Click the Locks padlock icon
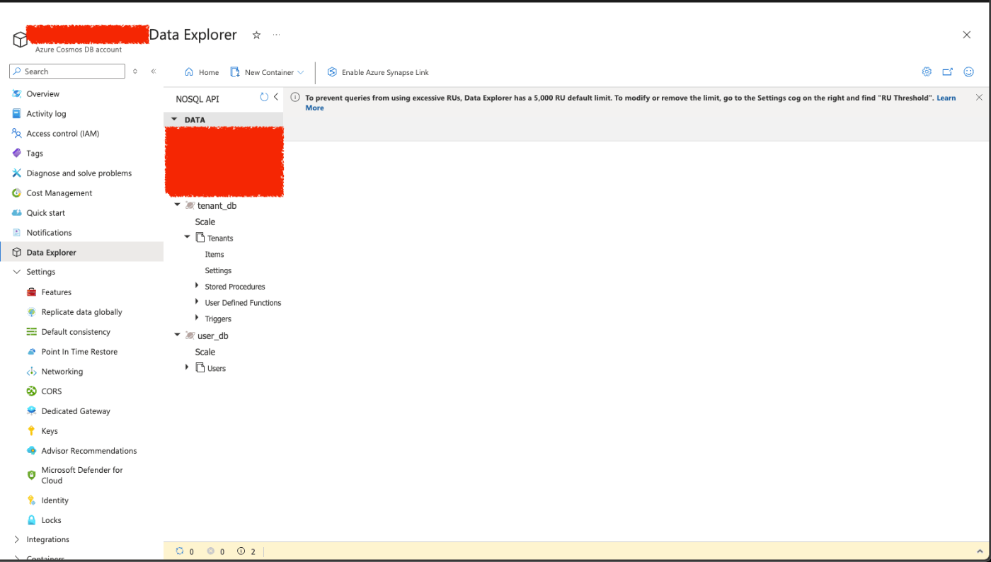The height and width of the screenshot is (562, 991). (31, 520)
